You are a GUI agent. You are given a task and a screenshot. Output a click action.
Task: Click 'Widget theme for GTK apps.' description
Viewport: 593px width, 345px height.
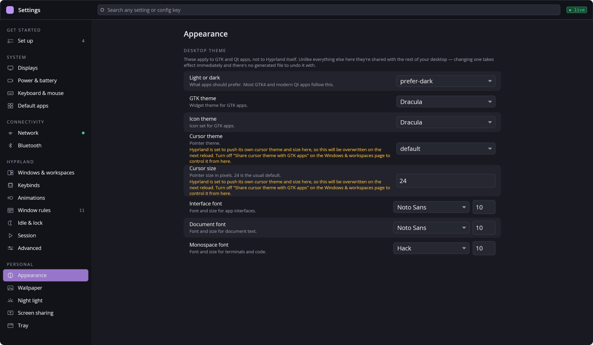[218, 105]
